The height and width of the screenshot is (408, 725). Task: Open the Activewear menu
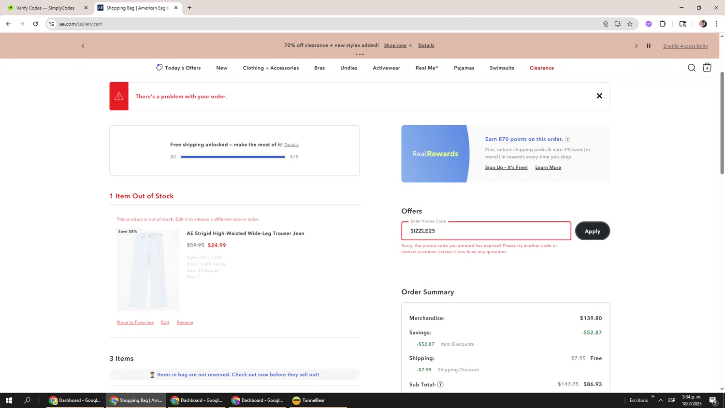click(x=386, y=68)
